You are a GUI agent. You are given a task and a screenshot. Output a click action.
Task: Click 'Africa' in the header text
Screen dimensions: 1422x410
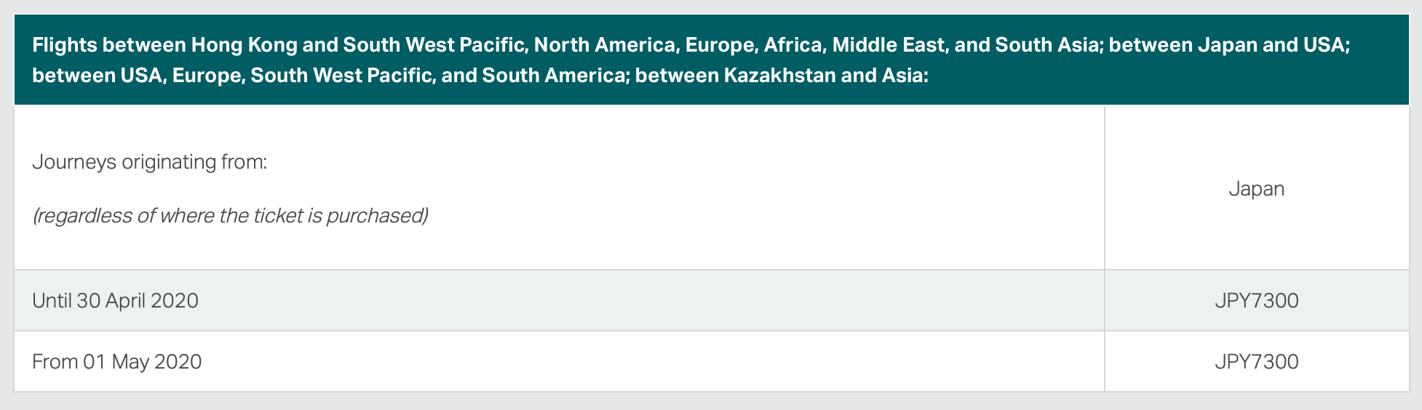[x=792, y=45]
